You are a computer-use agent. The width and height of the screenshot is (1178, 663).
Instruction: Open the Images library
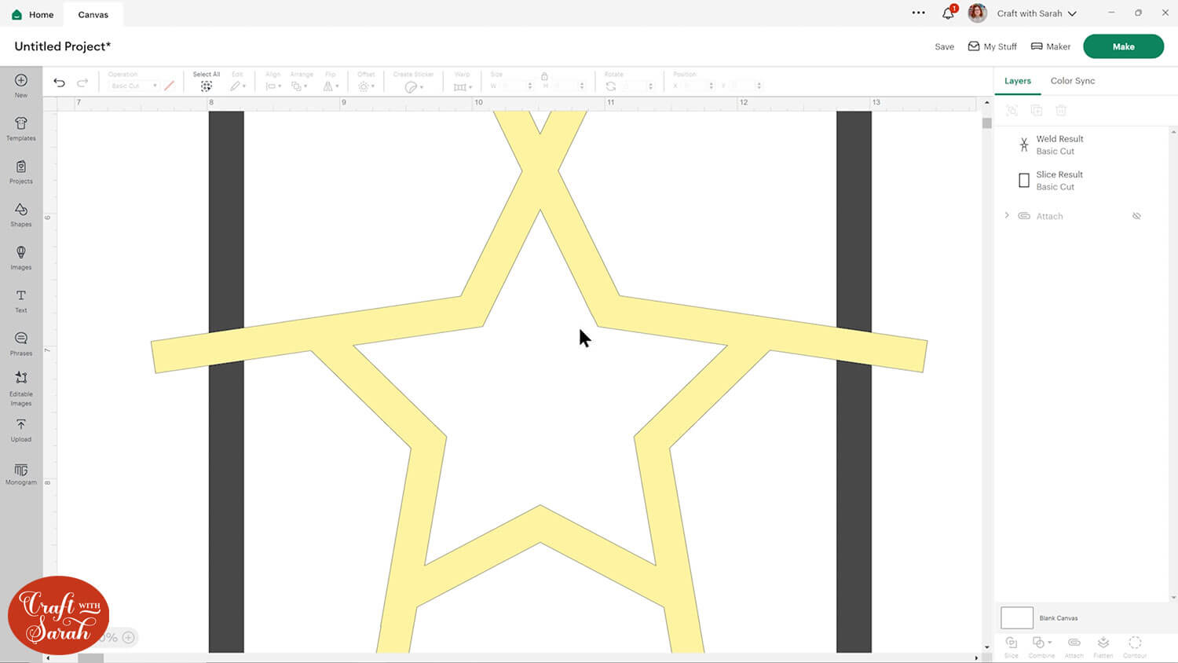21,258
